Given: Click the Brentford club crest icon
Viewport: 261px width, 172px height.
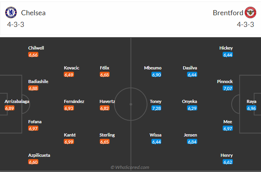Looking at the screenshot, I should (250, 13).
